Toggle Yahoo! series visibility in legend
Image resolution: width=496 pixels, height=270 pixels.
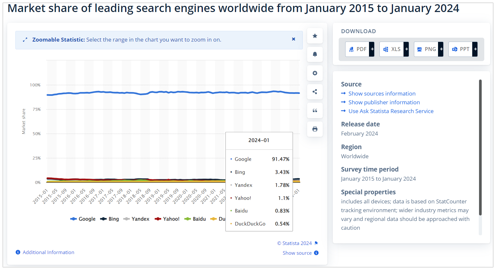(167, 219)
